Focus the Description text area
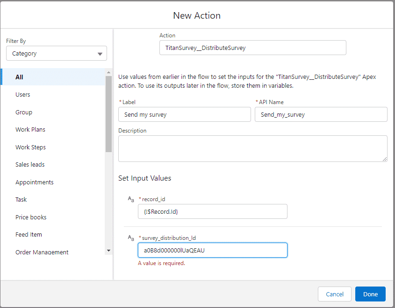 (x=252, y=149)
